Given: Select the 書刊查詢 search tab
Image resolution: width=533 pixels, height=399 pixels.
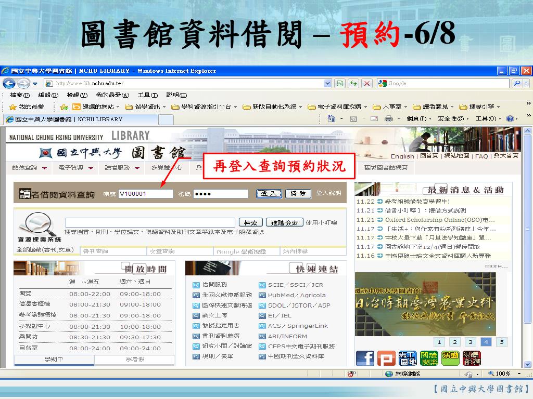Looking at the screenshot, I should [113, 251].
